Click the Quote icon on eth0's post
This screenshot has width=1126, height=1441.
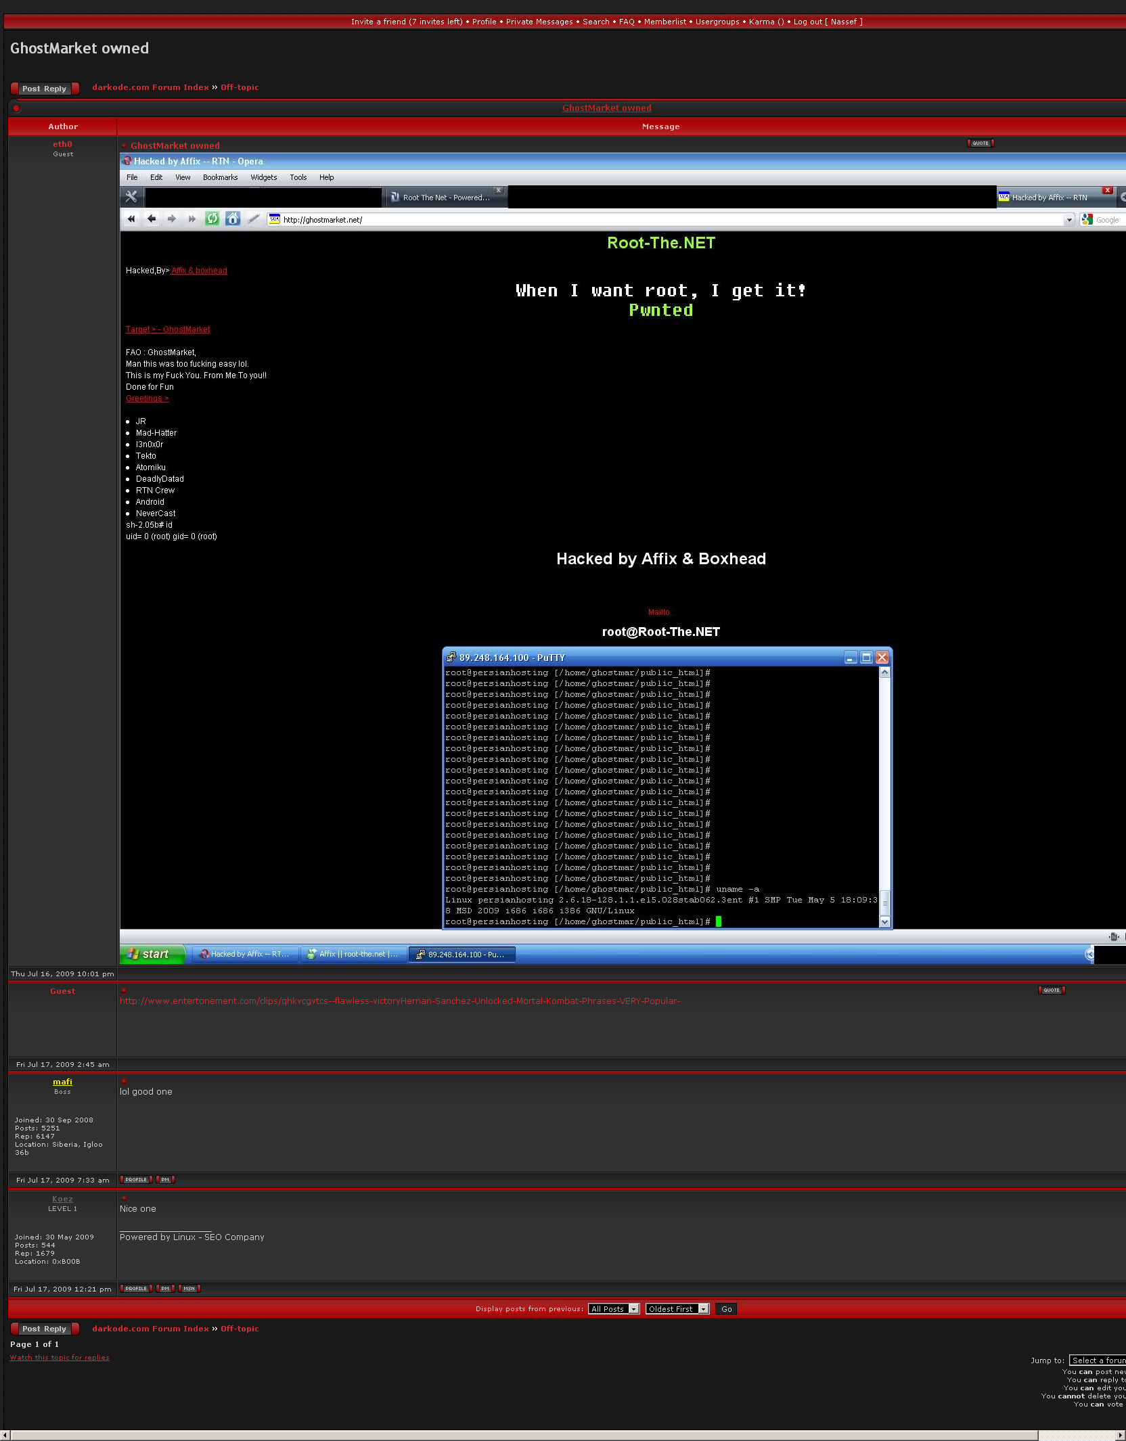tap(981, 143)
